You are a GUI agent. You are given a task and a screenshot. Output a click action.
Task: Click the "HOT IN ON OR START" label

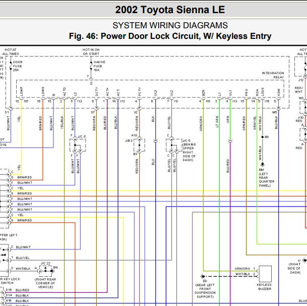pyautogui.click(x=91, y=52)
